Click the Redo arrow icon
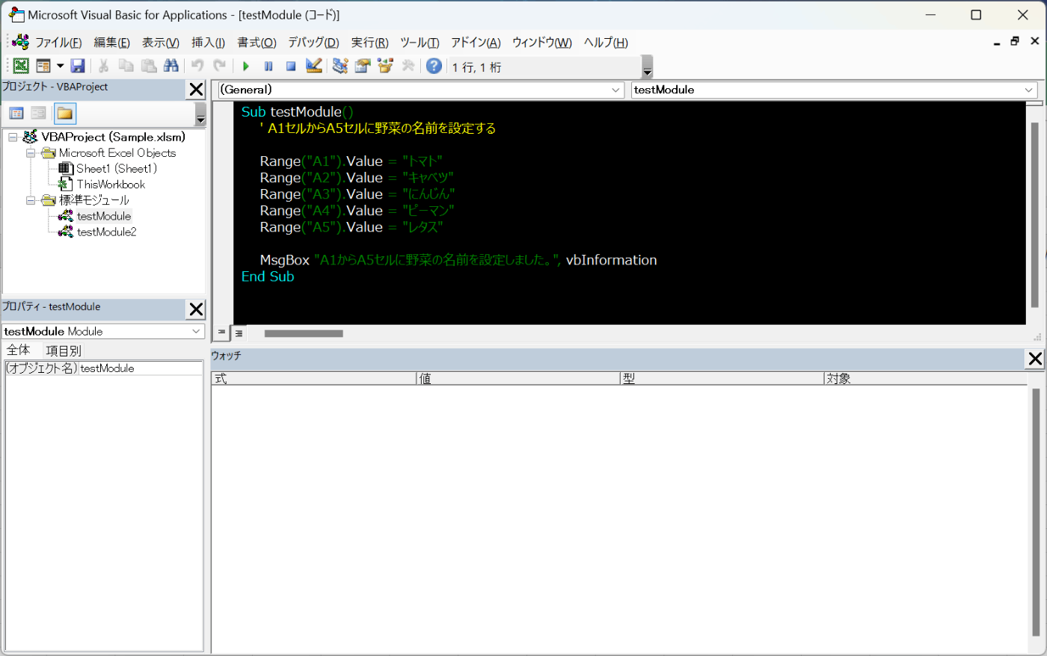Viewport: 1047px width, 656px height. click(x=220, y=66)
